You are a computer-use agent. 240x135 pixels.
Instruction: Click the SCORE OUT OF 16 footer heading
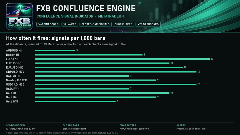15,125
